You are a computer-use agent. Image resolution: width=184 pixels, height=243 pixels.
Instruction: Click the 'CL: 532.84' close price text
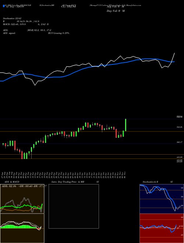pyautogui.click(x=68, y=7)
